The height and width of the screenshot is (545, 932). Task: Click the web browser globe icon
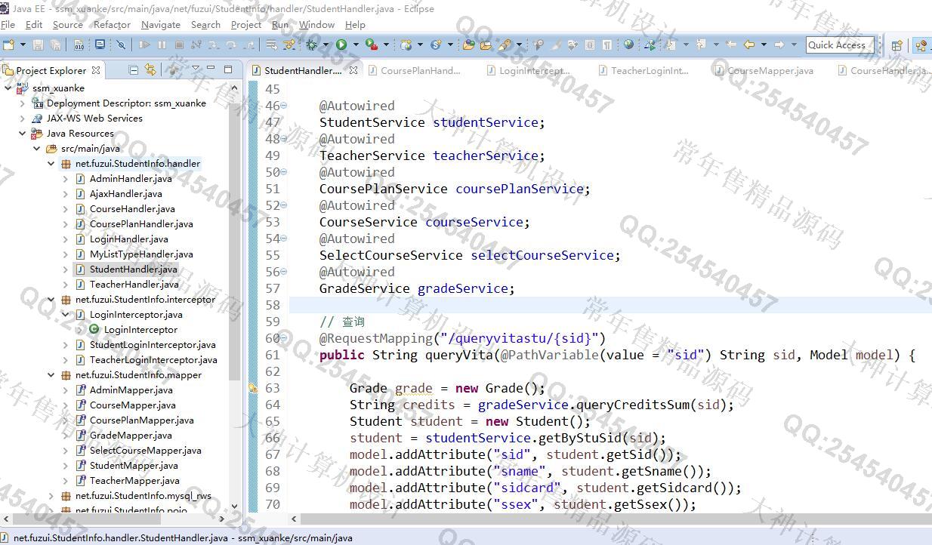[x=628, y=45]
